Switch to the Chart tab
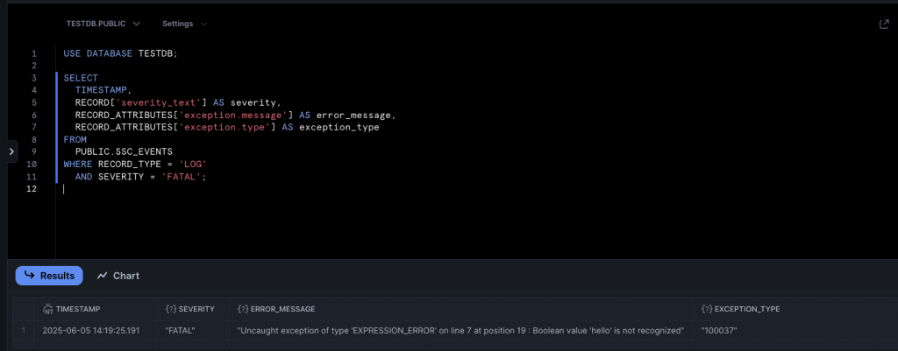This screenshot has width=898, height=351. 118,276
